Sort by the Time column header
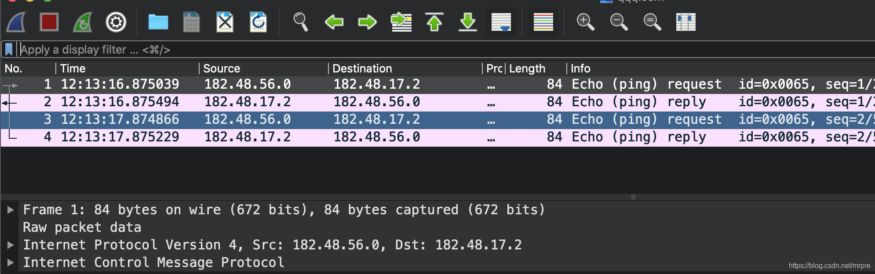The height and width of the screenshot is (274, 875). pos(128,68)
